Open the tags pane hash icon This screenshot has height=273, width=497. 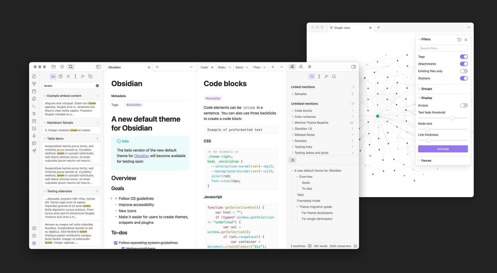pos(309,67)
